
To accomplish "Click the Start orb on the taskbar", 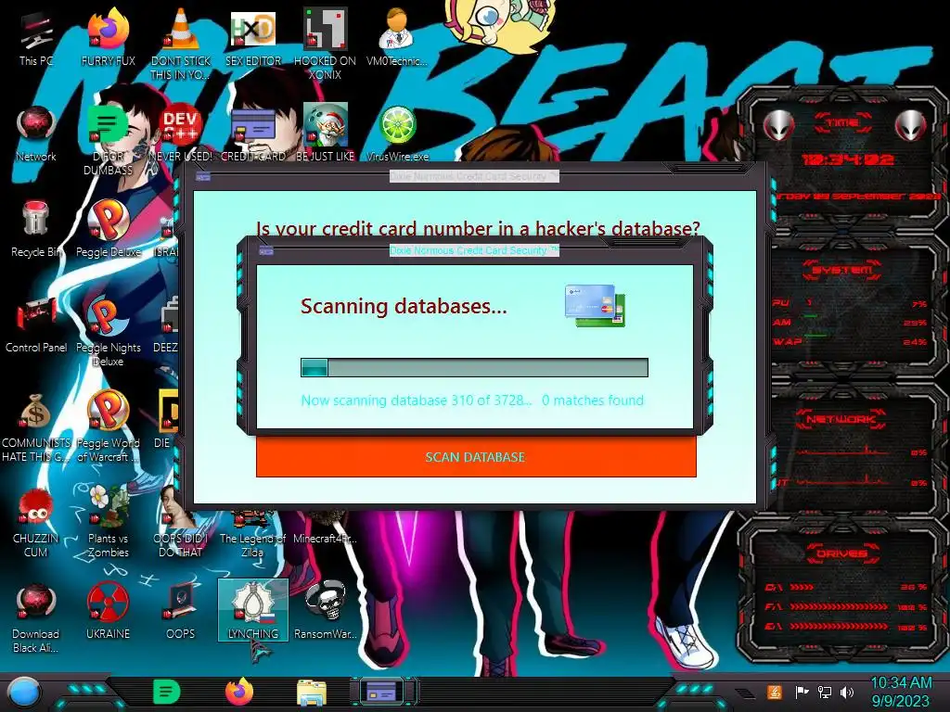I will point(23,693).
